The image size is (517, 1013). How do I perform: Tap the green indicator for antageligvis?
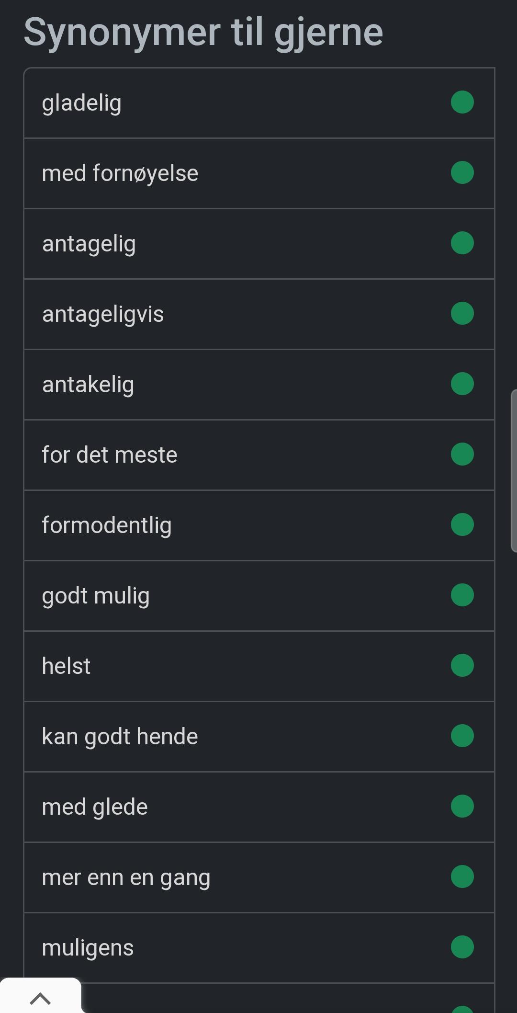(x=462, y=314)
